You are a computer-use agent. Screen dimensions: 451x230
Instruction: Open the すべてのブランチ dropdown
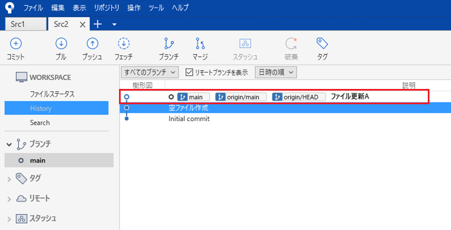(x=150, y=73)
